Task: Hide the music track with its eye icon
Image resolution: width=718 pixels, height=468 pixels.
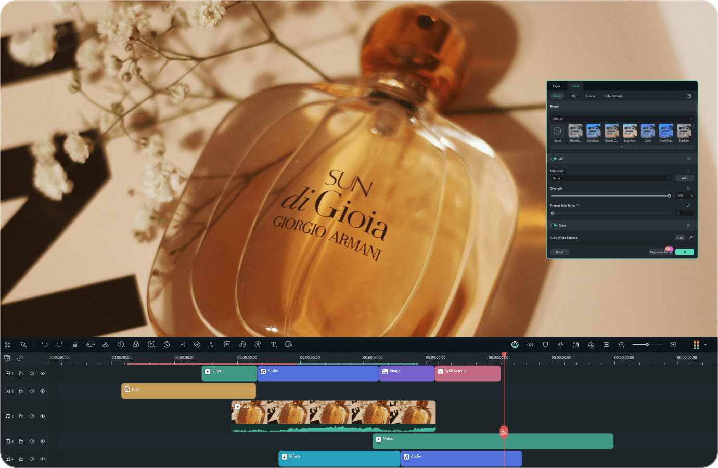Action: [x=43, y=416]
